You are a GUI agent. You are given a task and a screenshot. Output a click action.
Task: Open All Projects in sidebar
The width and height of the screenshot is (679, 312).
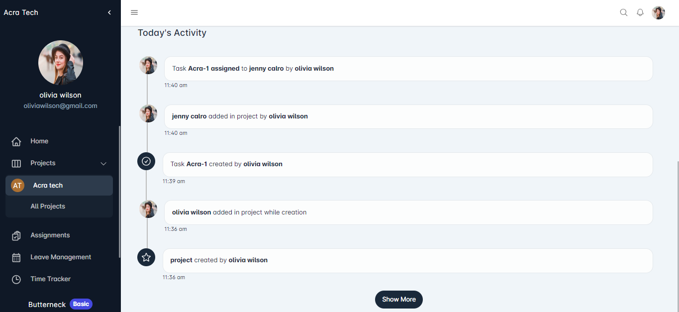click(x=48, y=207)
